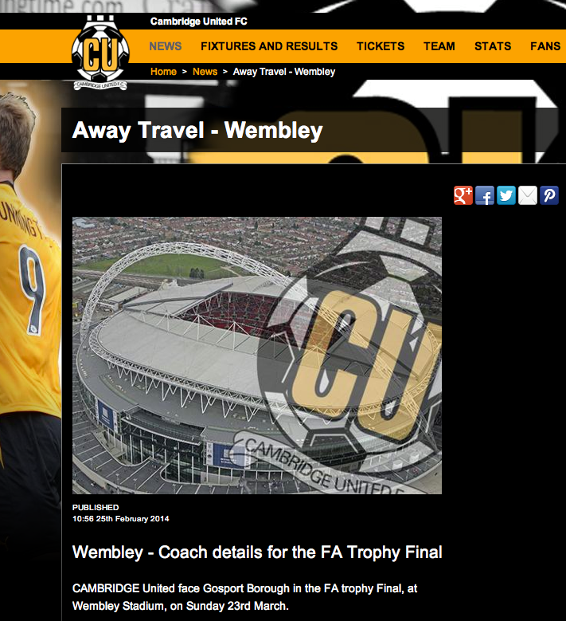Open the Tickets menu
Viewport: 566px width, 621px height.
pos(381,46)
